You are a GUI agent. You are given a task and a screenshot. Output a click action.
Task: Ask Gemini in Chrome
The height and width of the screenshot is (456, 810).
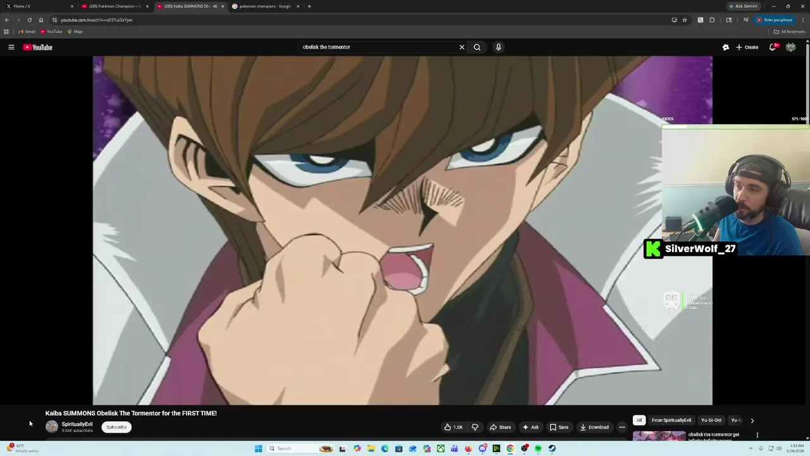(743, 6)
